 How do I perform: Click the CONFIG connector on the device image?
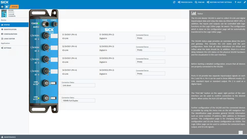click(55, 24)
